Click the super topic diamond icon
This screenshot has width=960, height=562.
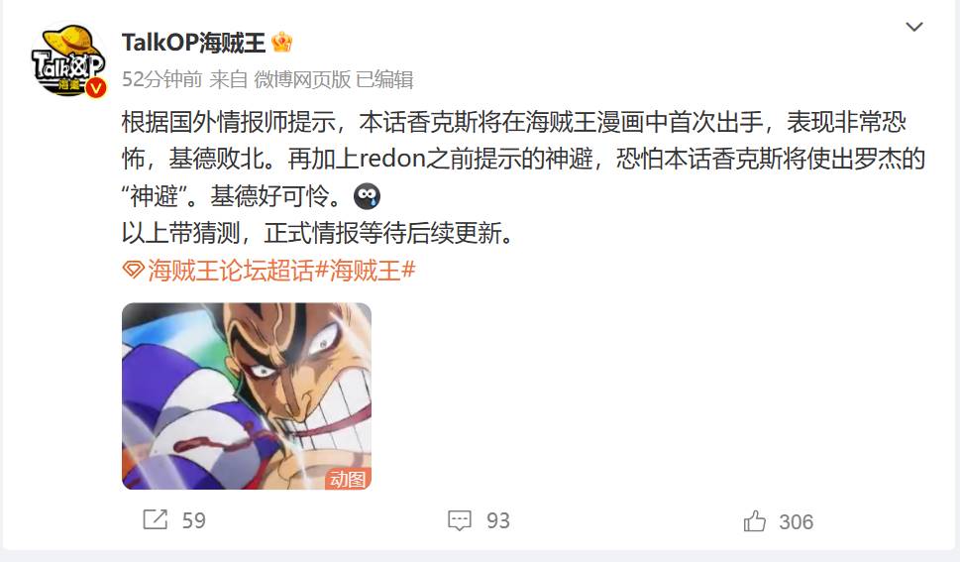(x=133, y=270)
